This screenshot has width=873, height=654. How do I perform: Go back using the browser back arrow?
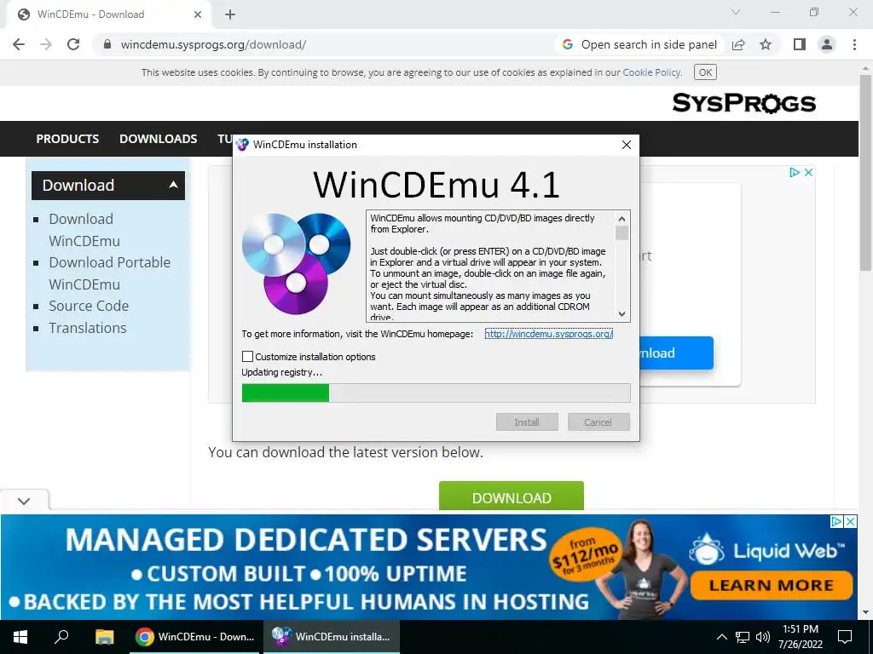pyautogui.click(x=19, y=44)
